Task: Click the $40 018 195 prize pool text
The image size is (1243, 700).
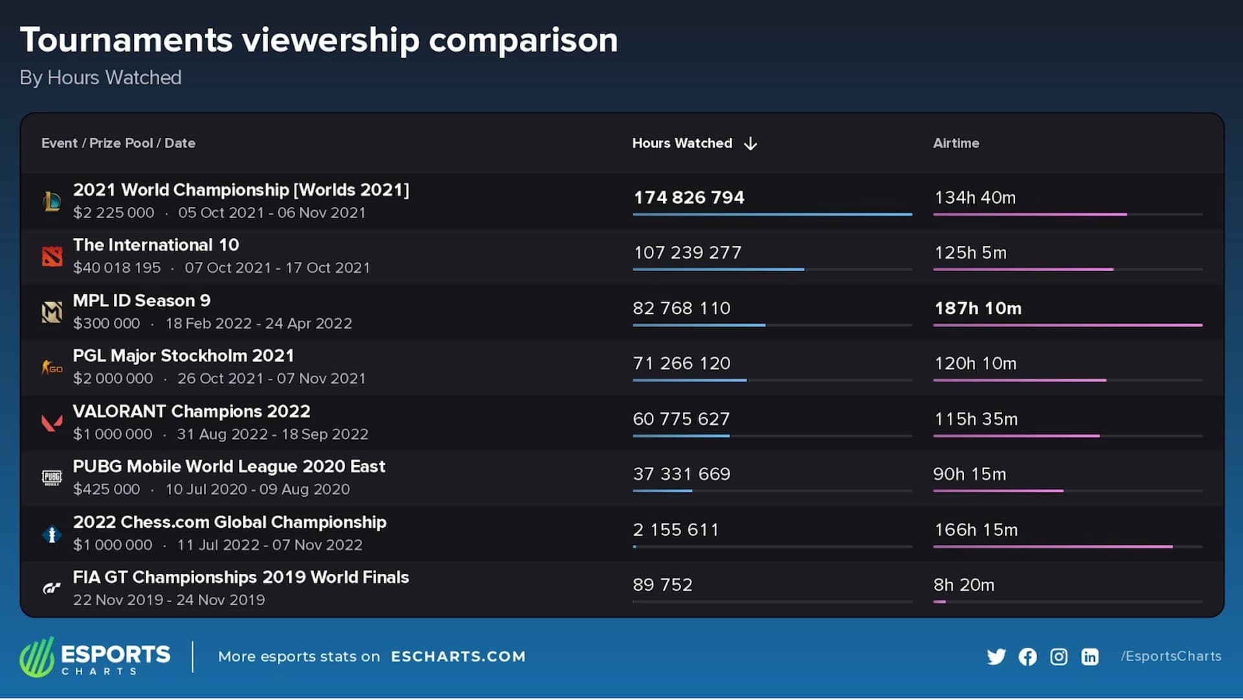Action: click(x=117, y=268)
